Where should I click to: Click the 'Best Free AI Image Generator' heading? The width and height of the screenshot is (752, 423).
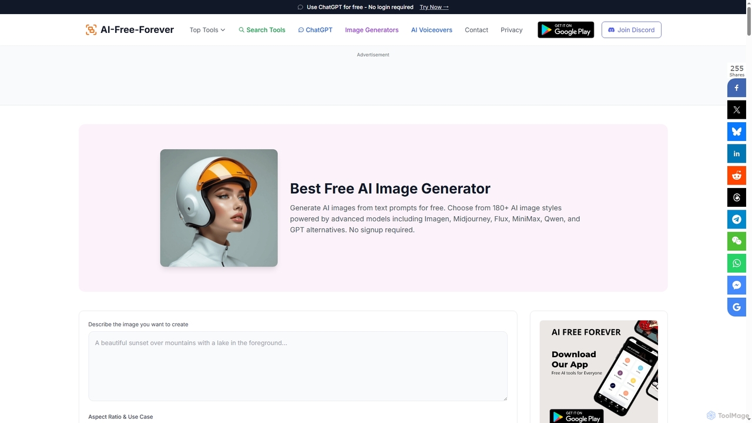pyautogui.click(x=390, y=189)
